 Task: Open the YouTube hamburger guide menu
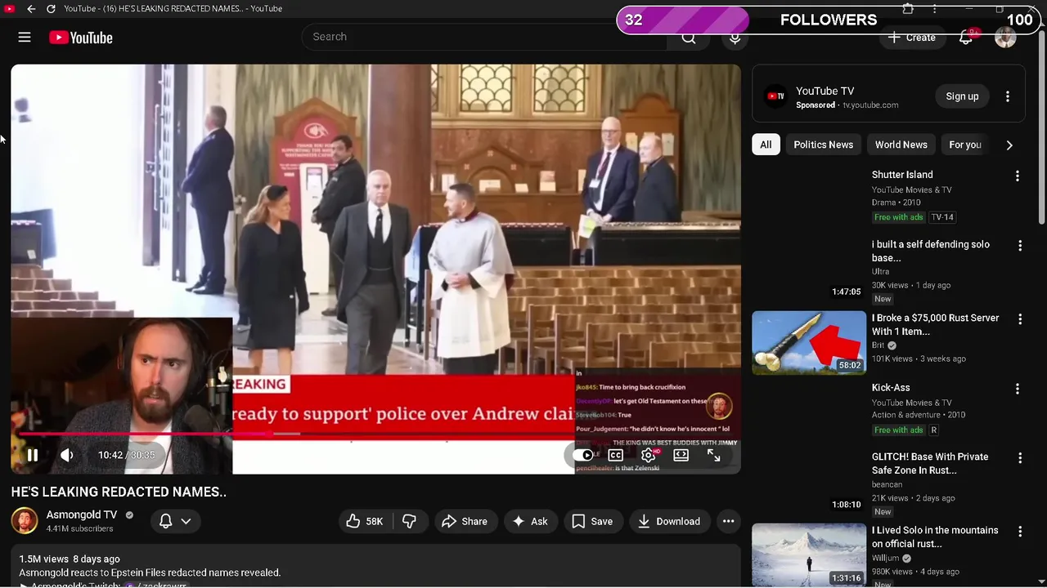click(25, 38)
